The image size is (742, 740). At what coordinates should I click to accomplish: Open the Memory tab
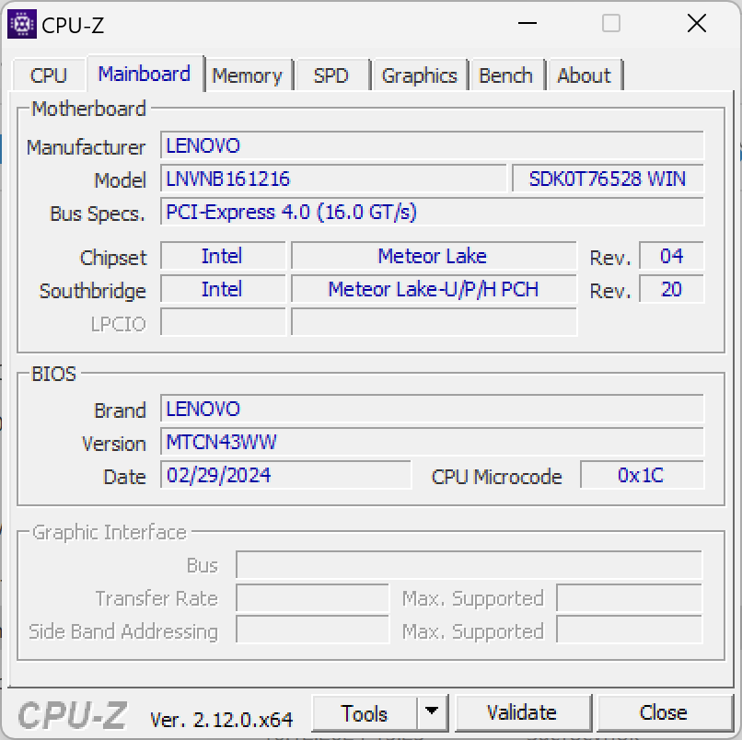click(x=247, y=75)
